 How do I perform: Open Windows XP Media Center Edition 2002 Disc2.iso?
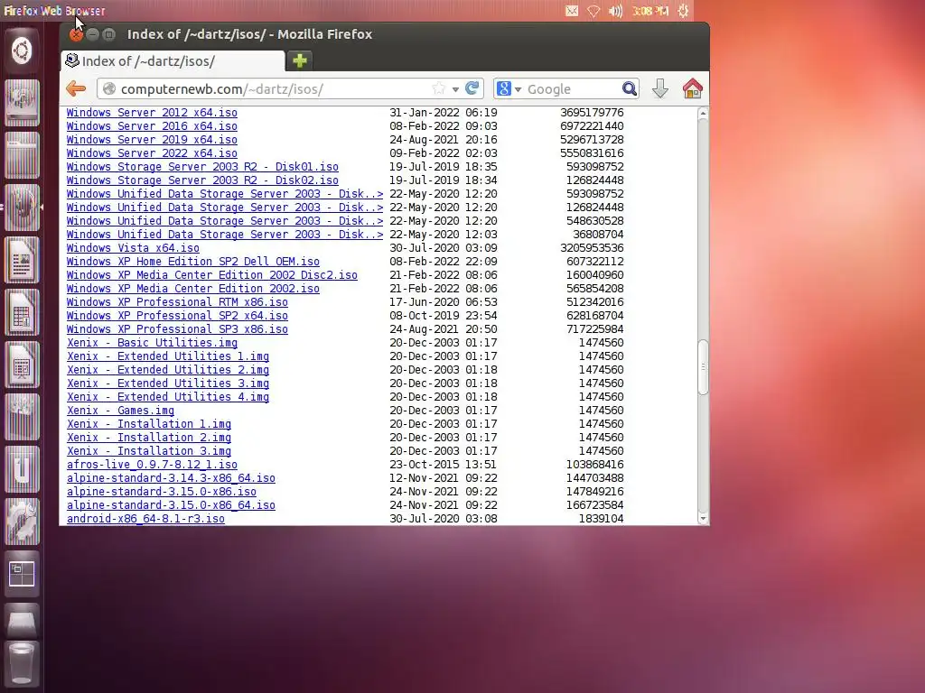[211, 275]
